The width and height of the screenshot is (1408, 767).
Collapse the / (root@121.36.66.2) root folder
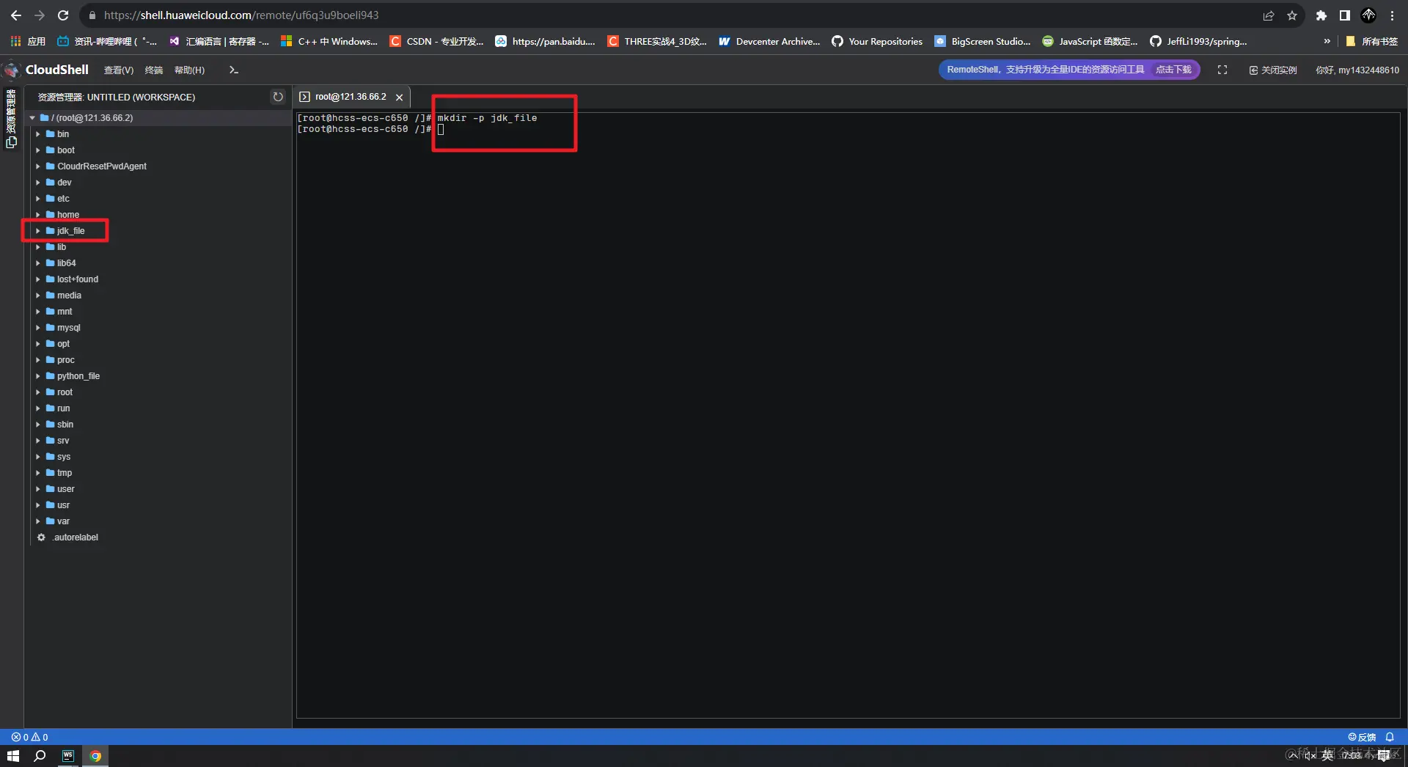pos(32,117)
